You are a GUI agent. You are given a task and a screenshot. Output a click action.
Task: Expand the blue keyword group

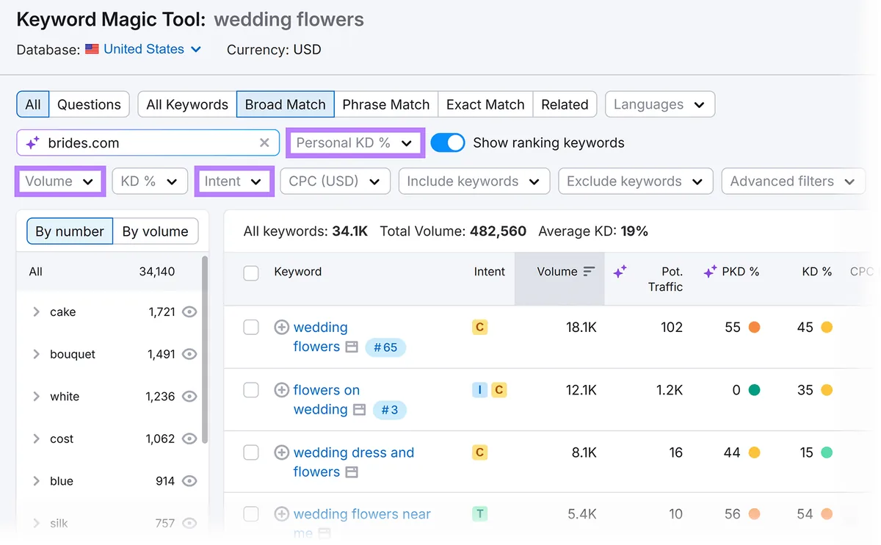click(x=36, y=481)
